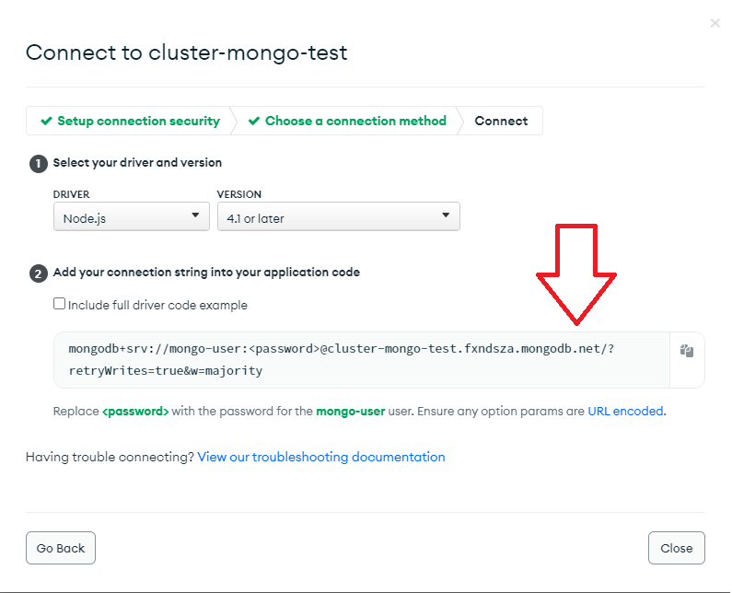The image size is (732, 593).
Task: Copy the connection string with the copy icon
Action: (x=687, y=351)
